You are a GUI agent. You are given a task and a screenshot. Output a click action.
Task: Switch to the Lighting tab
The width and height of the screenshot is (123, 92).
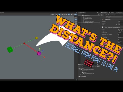pyautogui.click(x=111, y=13)
